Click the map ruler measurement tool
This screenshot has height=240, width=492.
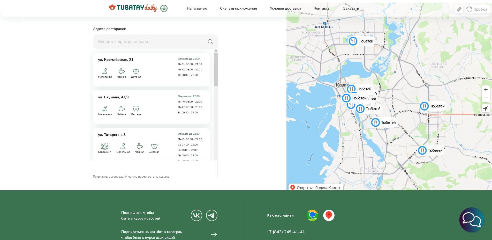459,9
